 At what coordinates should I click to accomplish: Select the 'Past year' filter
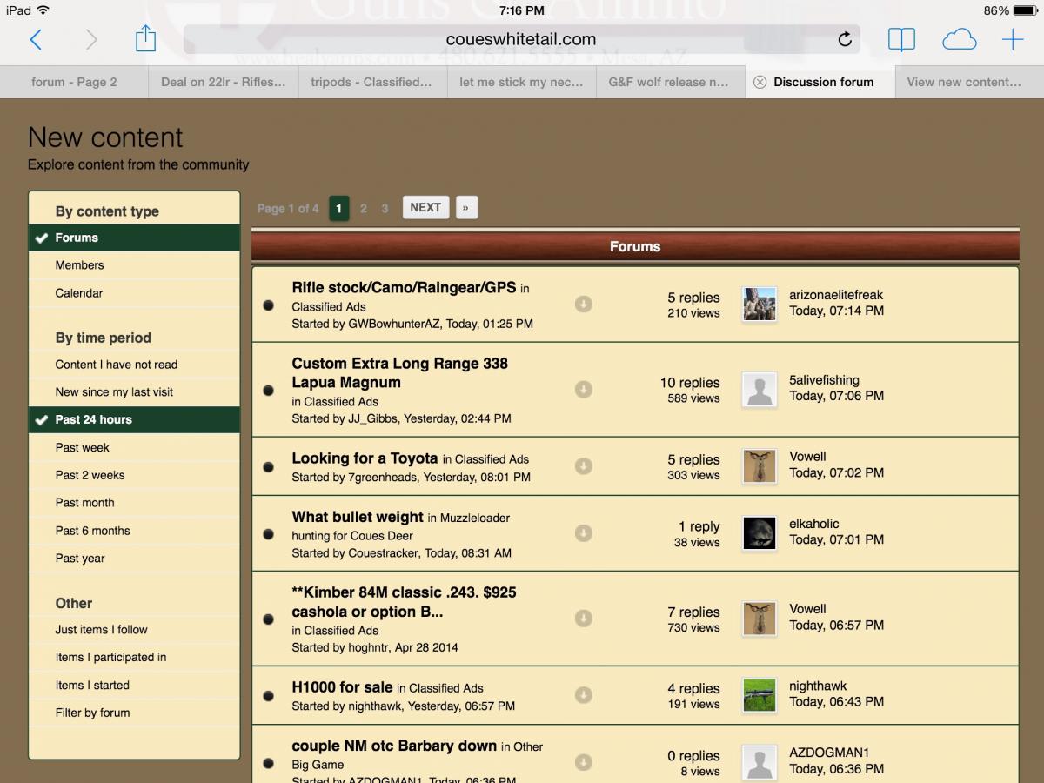(134, 559)
